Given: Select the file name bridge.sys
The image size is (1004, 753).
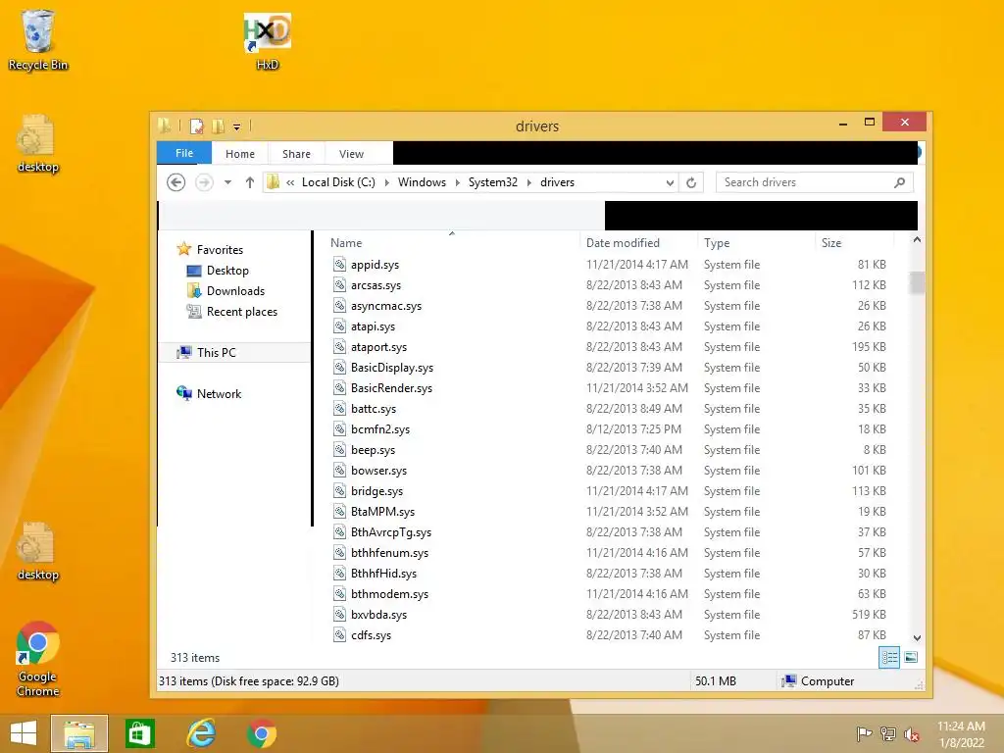Looking at the screenshot, I should tap(376, 491).
